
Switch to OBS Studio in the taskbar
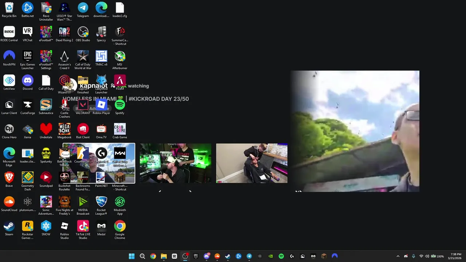pos(185,256)
